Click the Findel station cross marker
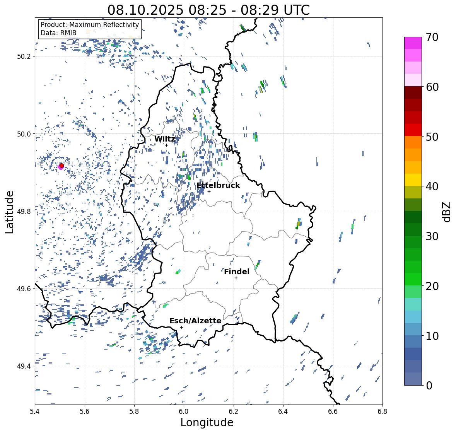This screenshot has height=432, width=456. click(x=236, y=278)
